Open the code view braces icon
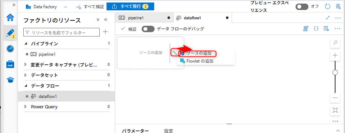Image resolution: width=345 pixels, height=133 pixels. click(316, 29)
